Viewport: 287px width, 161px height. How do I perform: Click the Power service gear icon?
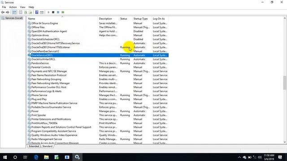(29, 111)
